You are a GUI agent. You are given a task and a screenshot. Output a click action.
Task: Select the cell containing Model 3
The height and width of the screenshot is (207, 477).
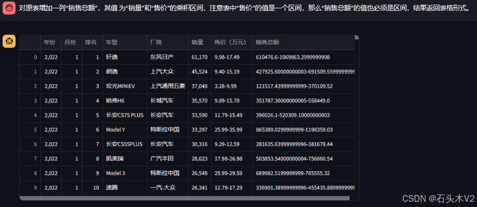pos(125,173)
